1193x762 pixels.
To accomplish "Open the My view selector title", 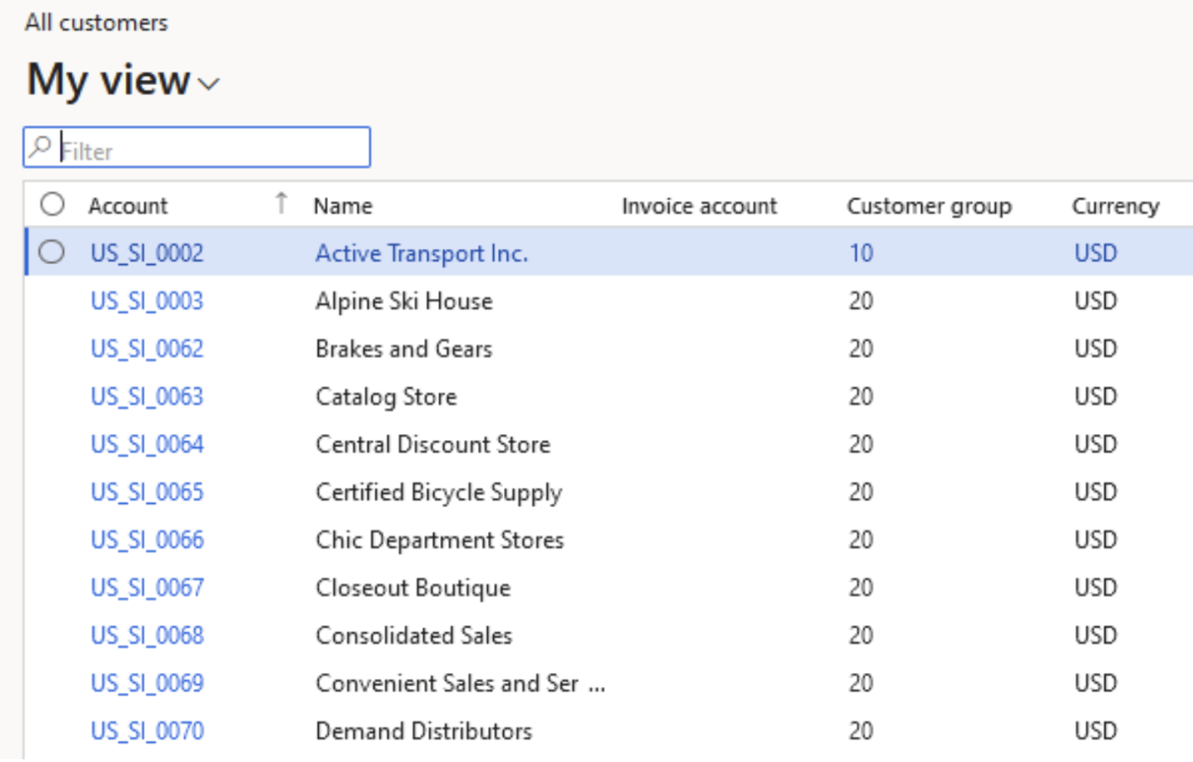I will pos(109,81).
